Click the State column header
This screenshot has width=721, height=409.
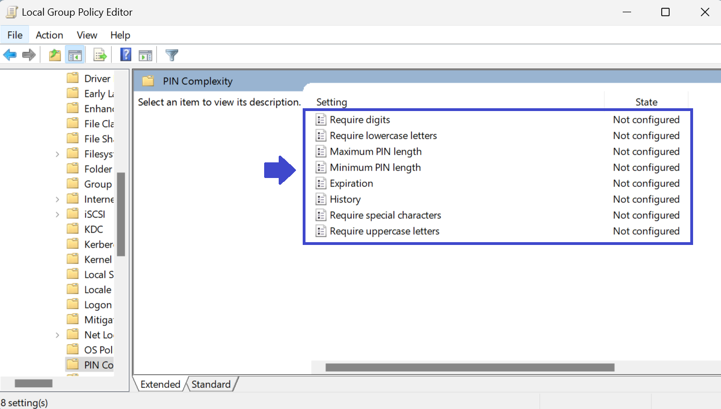click(646, 102)
